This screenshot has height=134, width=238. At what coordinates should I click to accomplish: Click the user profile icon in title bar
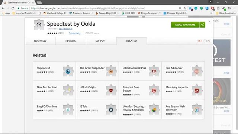point(210,1)
